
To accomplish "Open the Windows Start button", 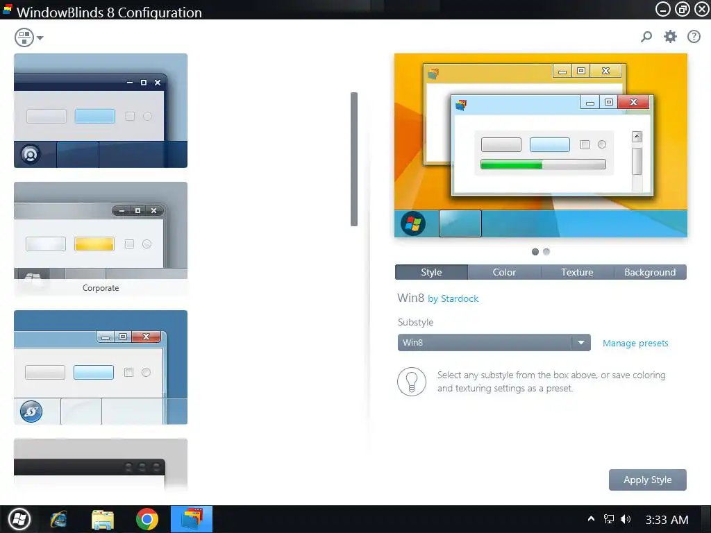I will [19, 519].
